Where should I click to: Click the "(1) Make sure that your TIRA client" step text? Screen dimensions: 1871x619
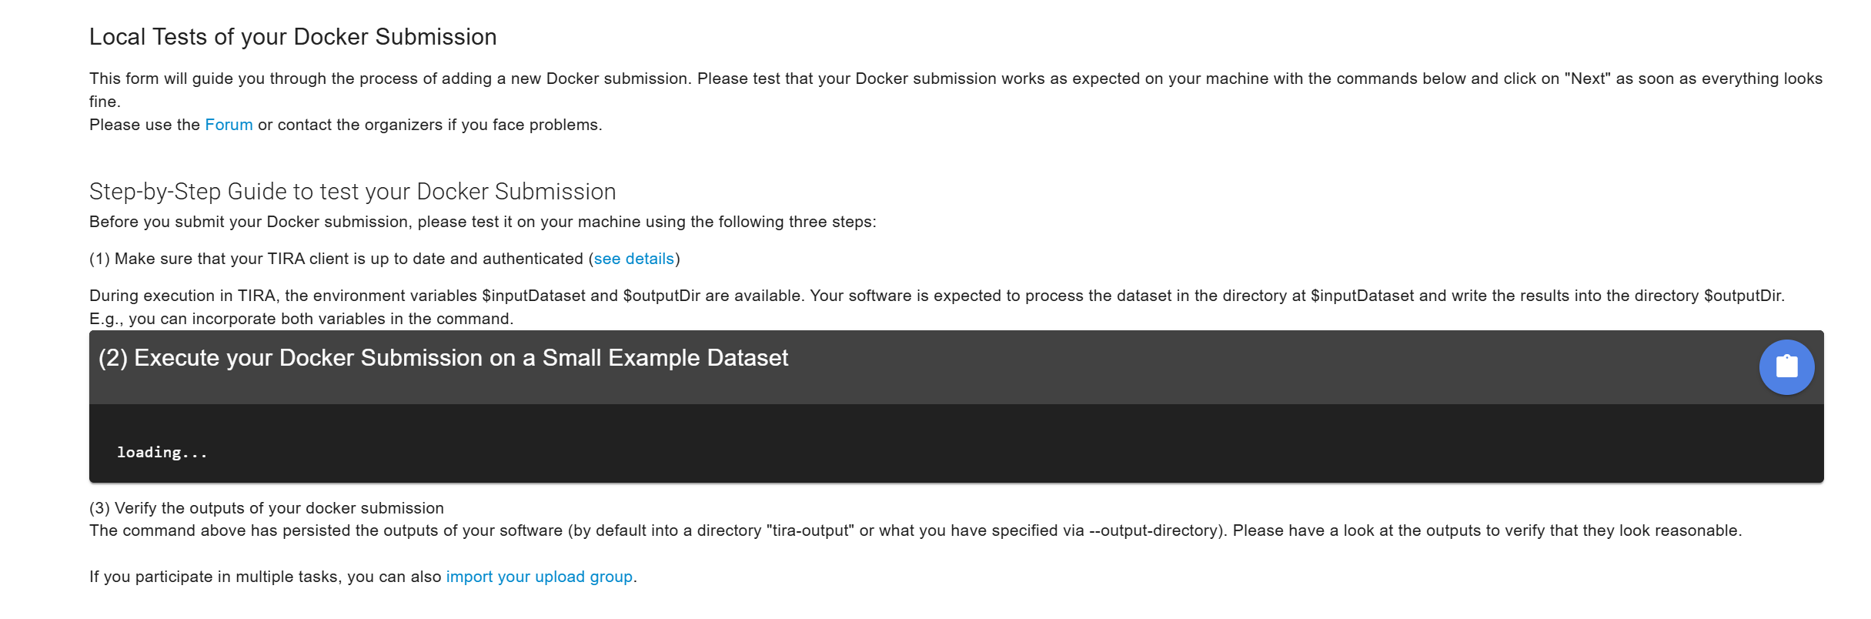385,259
